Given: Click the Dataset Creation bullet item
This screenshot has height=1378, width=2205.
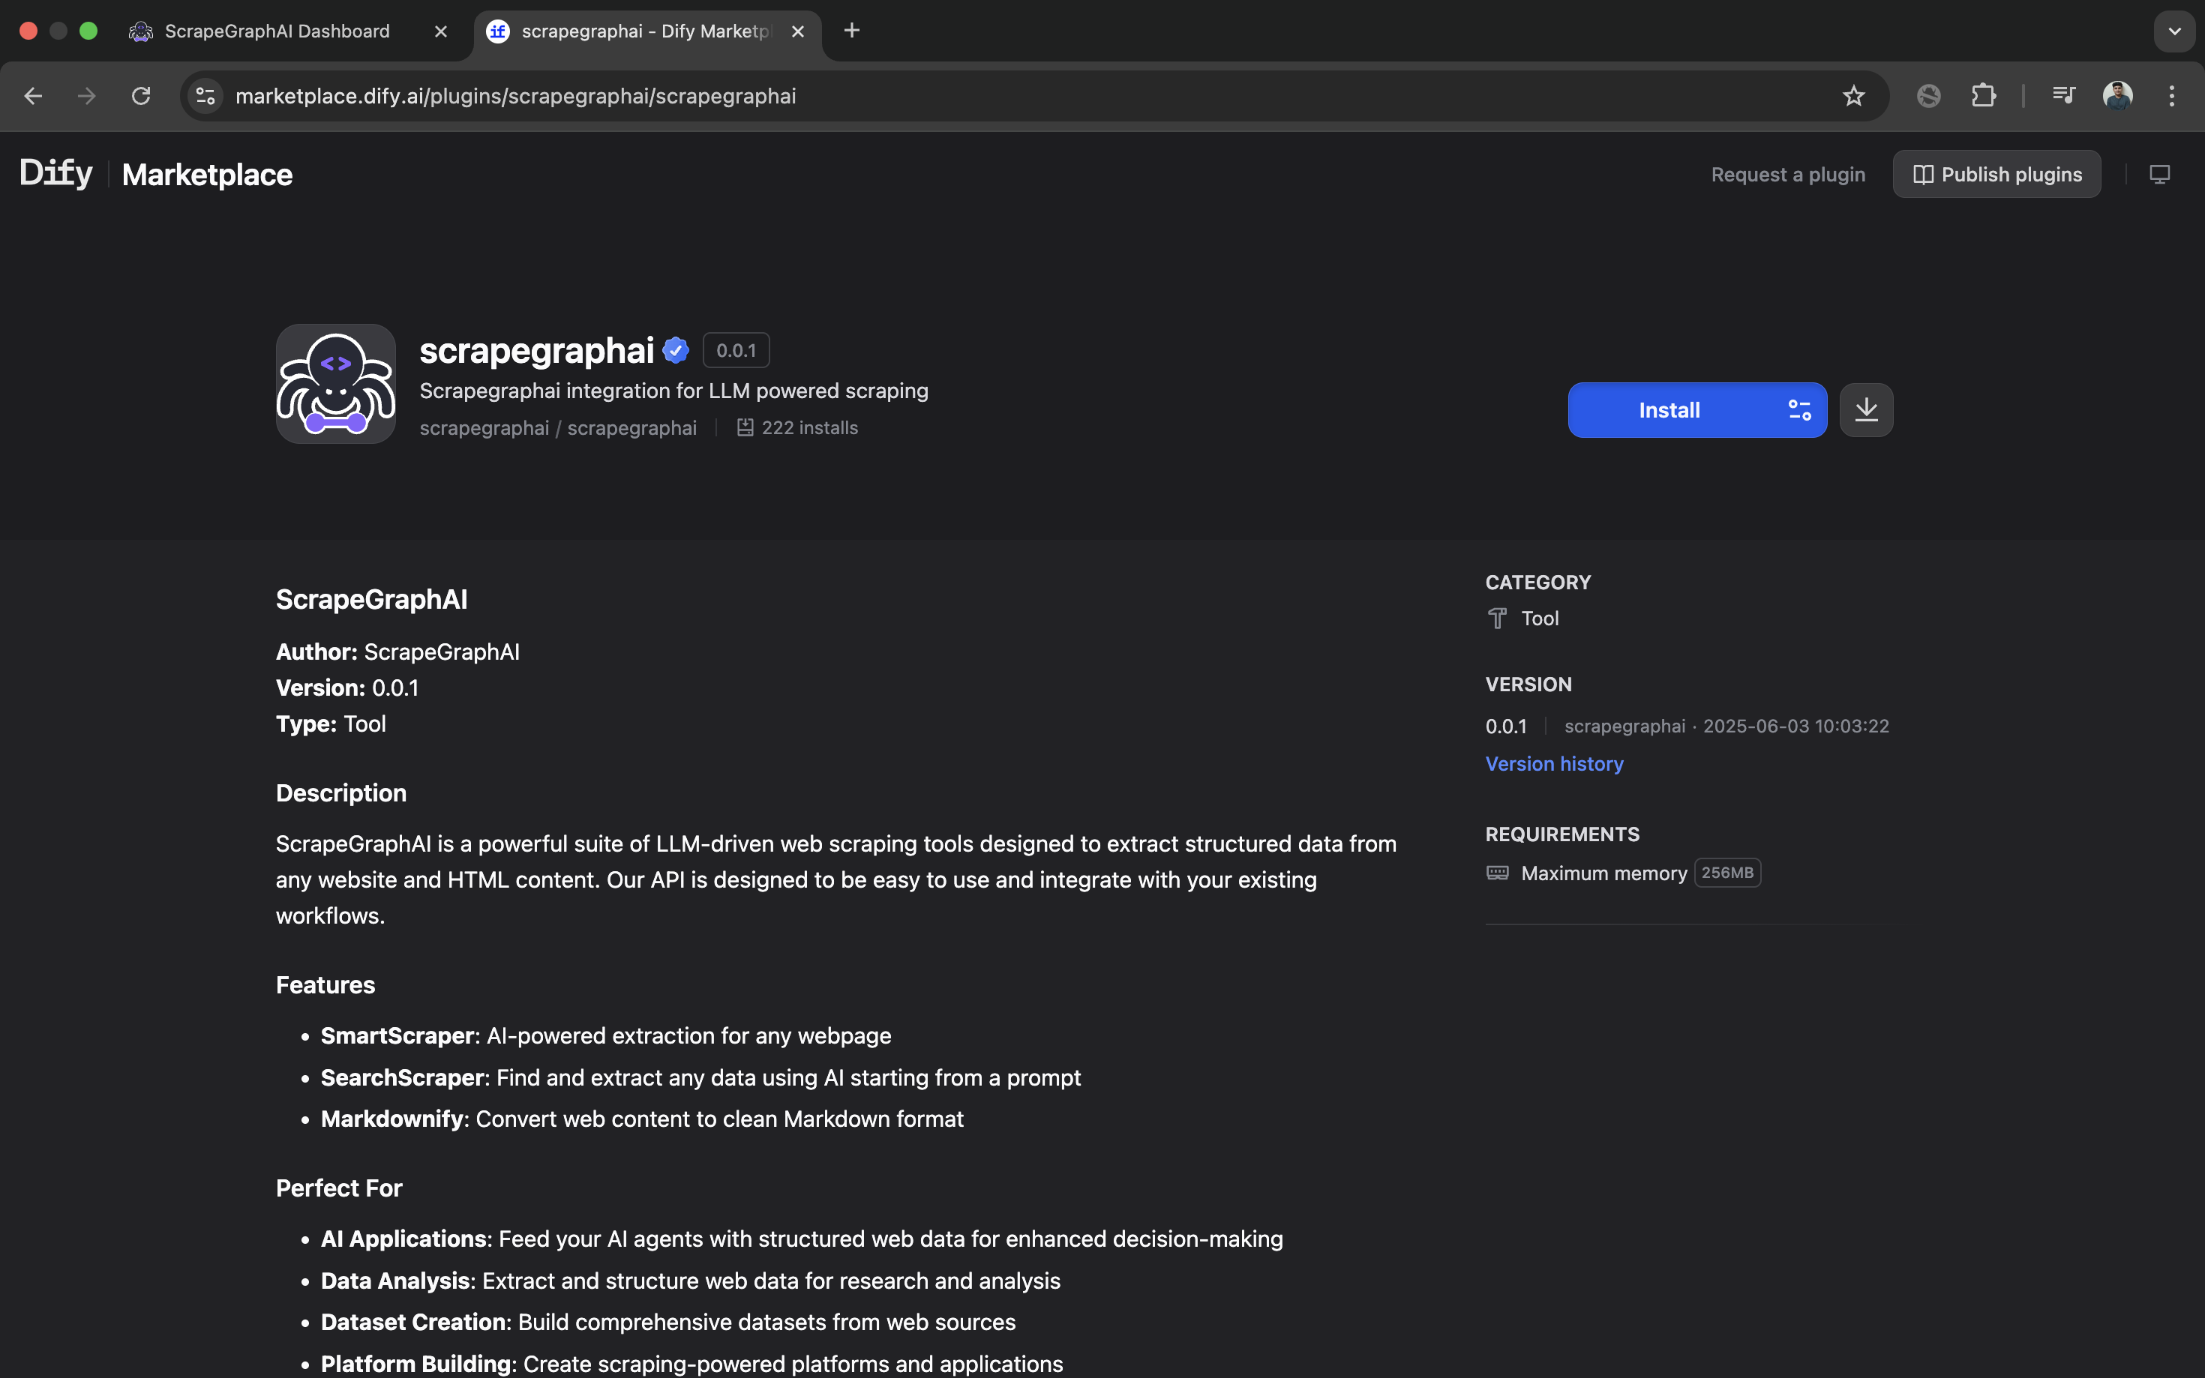Looking at the screenshot, I should tap(667, 1322).
